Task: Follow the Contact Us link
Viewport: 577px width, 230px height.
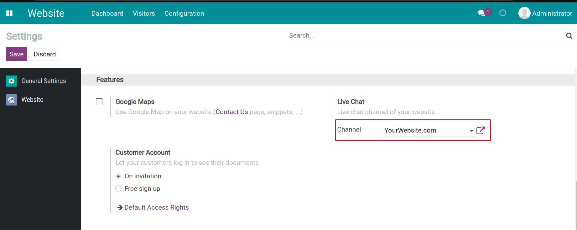Action: [x=231, y=112]
